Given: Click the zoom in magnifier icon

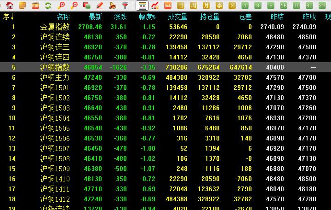Looking at the screenshot, I should [61, 6].
